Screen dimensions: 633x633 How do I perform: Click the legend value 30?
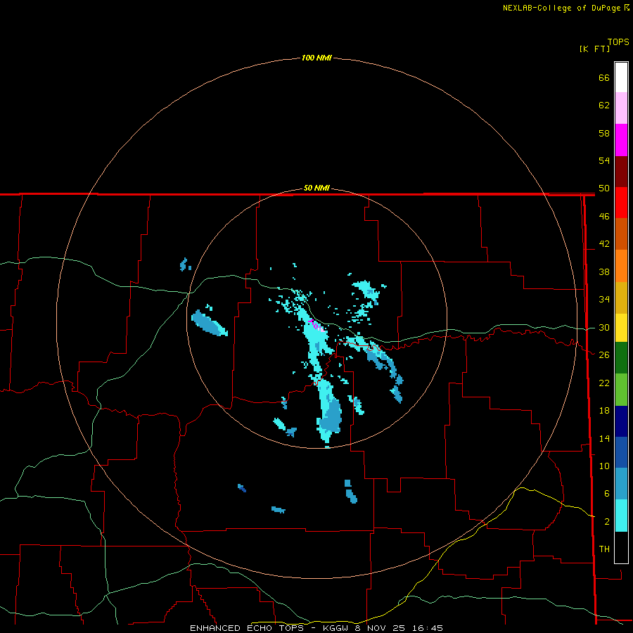pos(604,327)
